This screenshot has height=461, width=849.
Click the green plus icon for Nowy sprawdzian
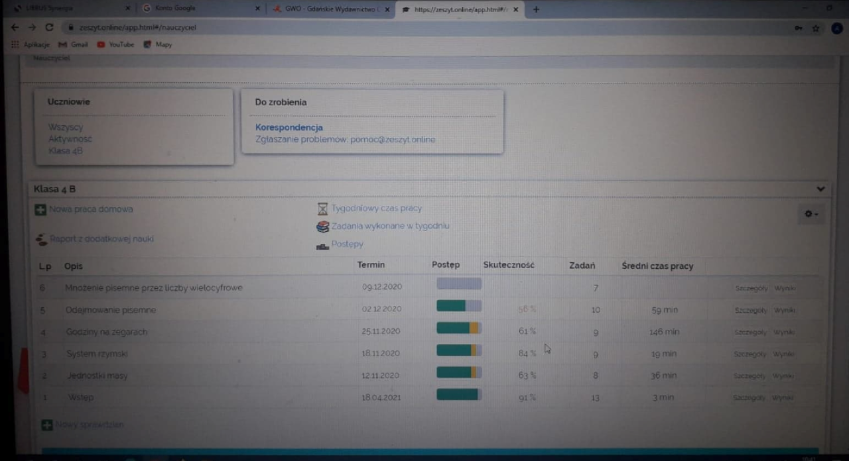(47, 425)
